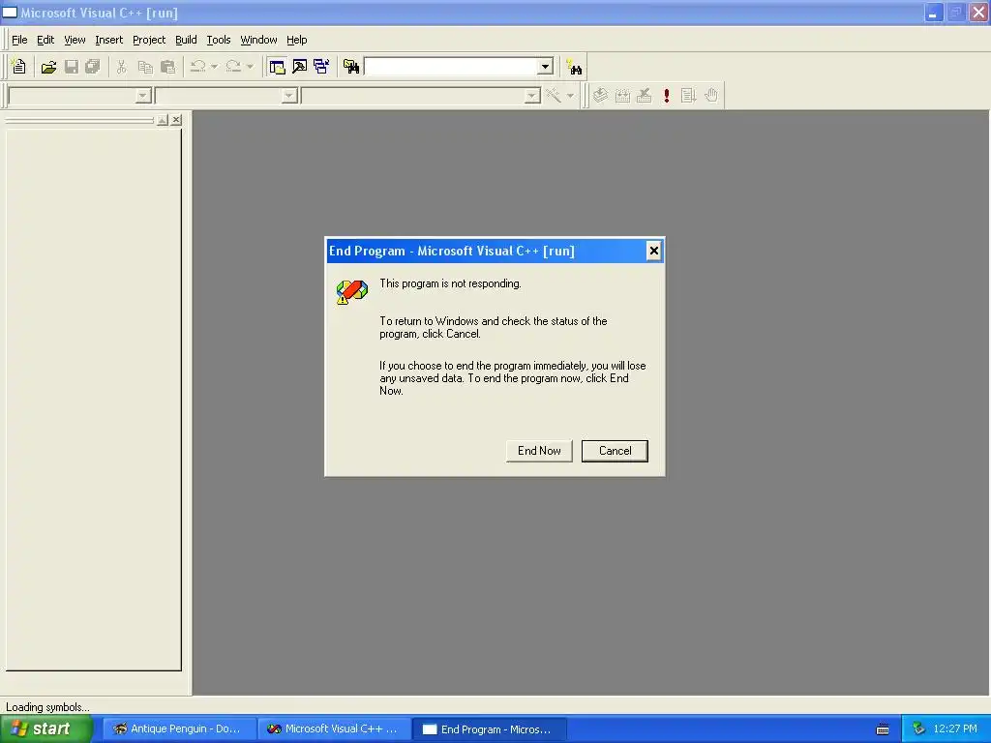Expand the workspace pane docking button
Viewport: 991px width, 743px height.
click(163, 119)
